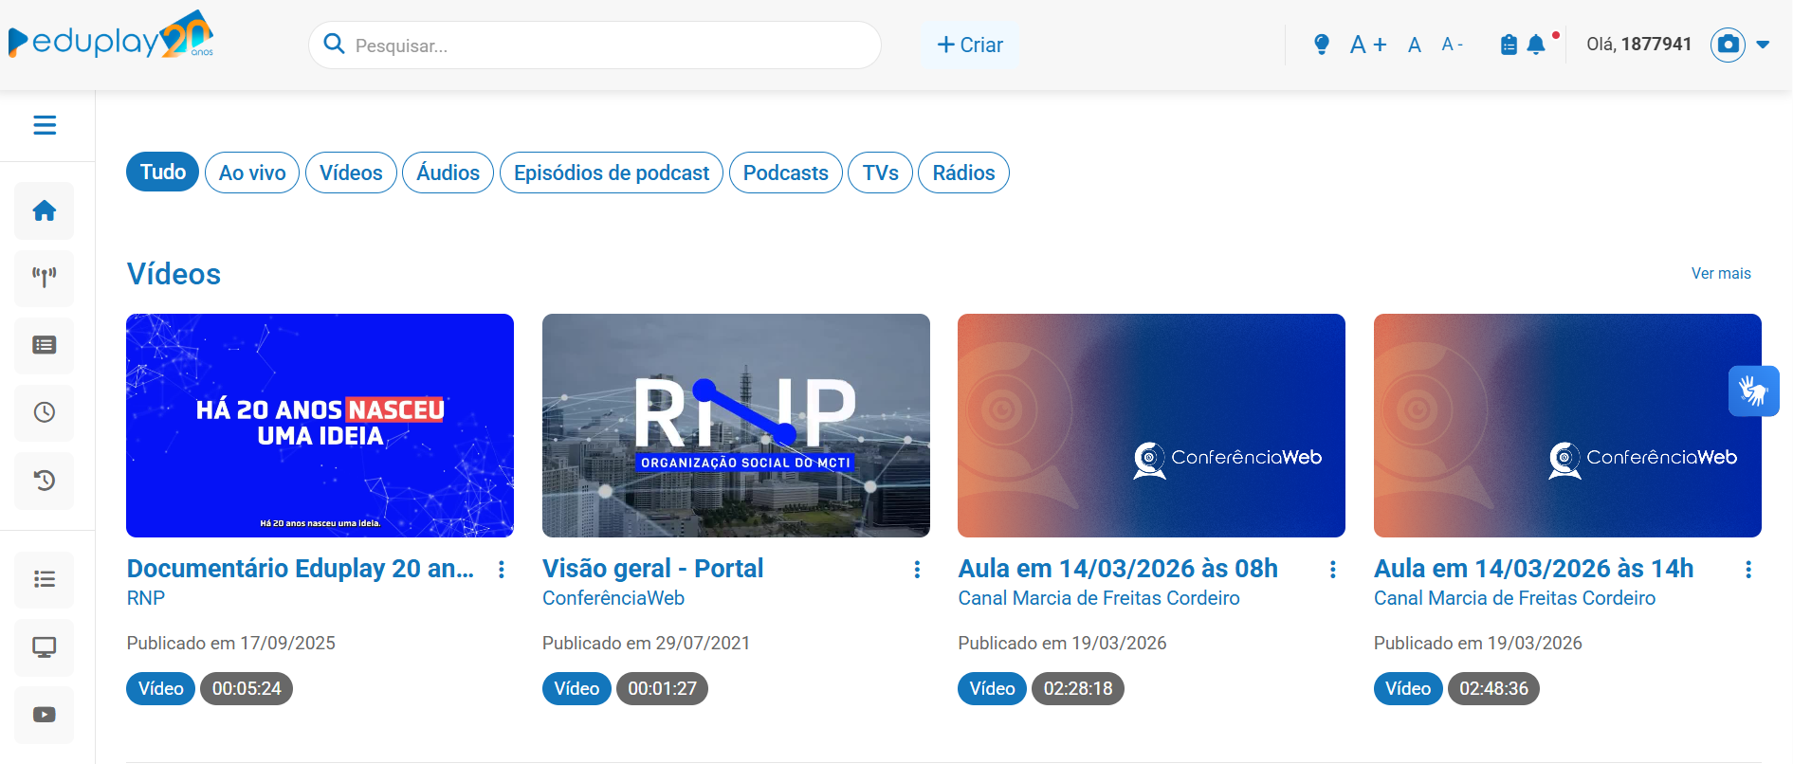Open the user camera avatar
This screenshot has height=764, width=1793.
(x=1729, y=45)
